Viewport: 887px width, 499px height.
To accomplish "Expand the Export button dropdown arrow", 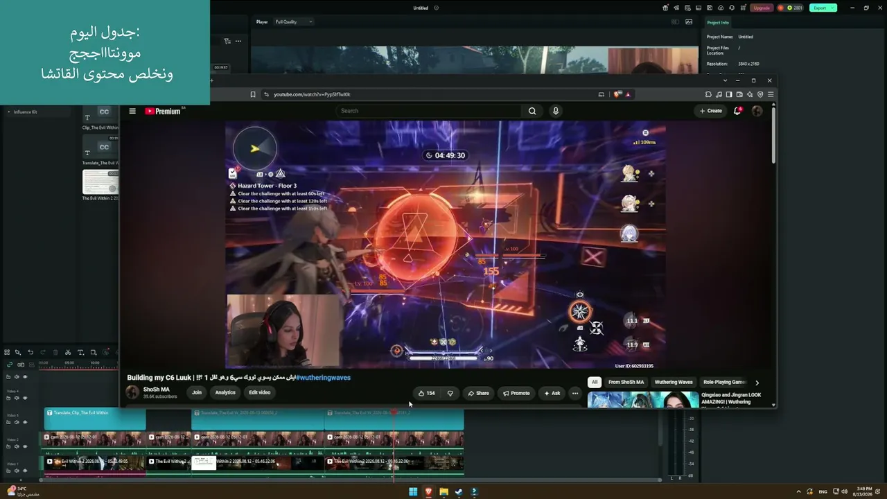I will pyautogui.click(x=832, y=8).
